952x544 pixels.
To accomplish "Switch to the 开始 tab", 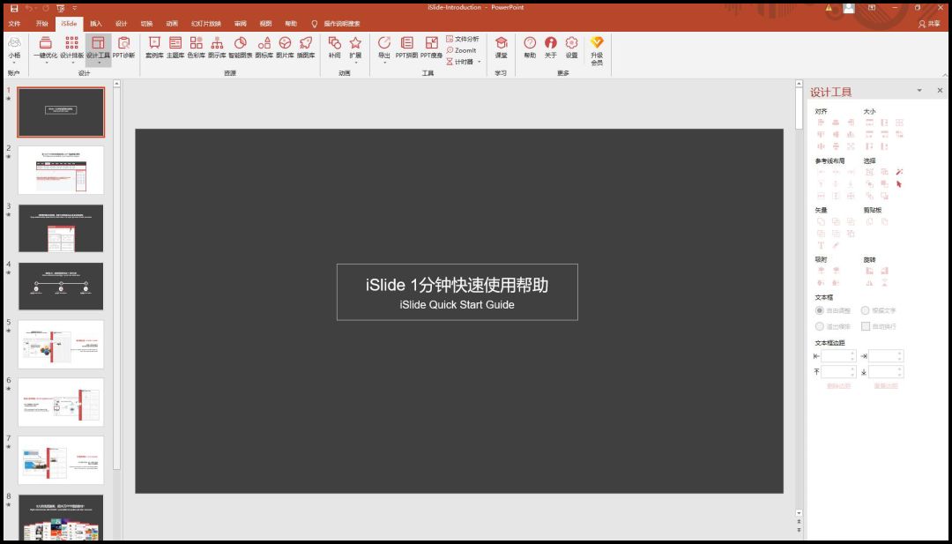I will tap(42, 24).
